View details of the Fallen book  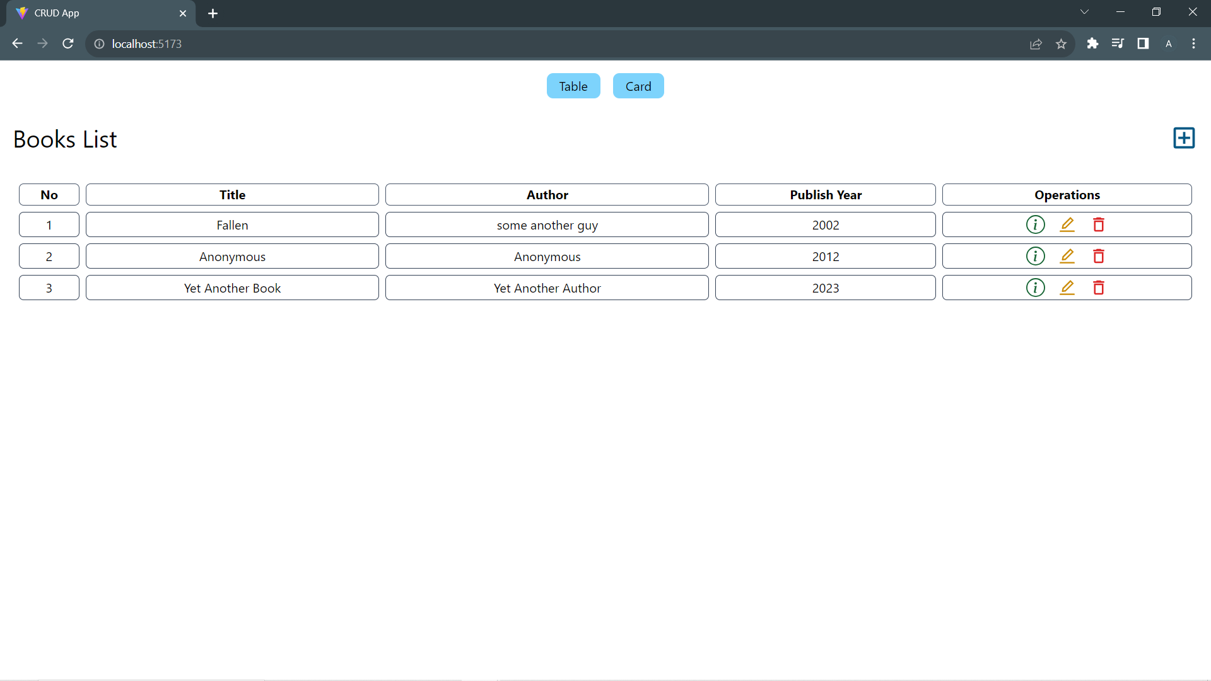point(1035,224)
